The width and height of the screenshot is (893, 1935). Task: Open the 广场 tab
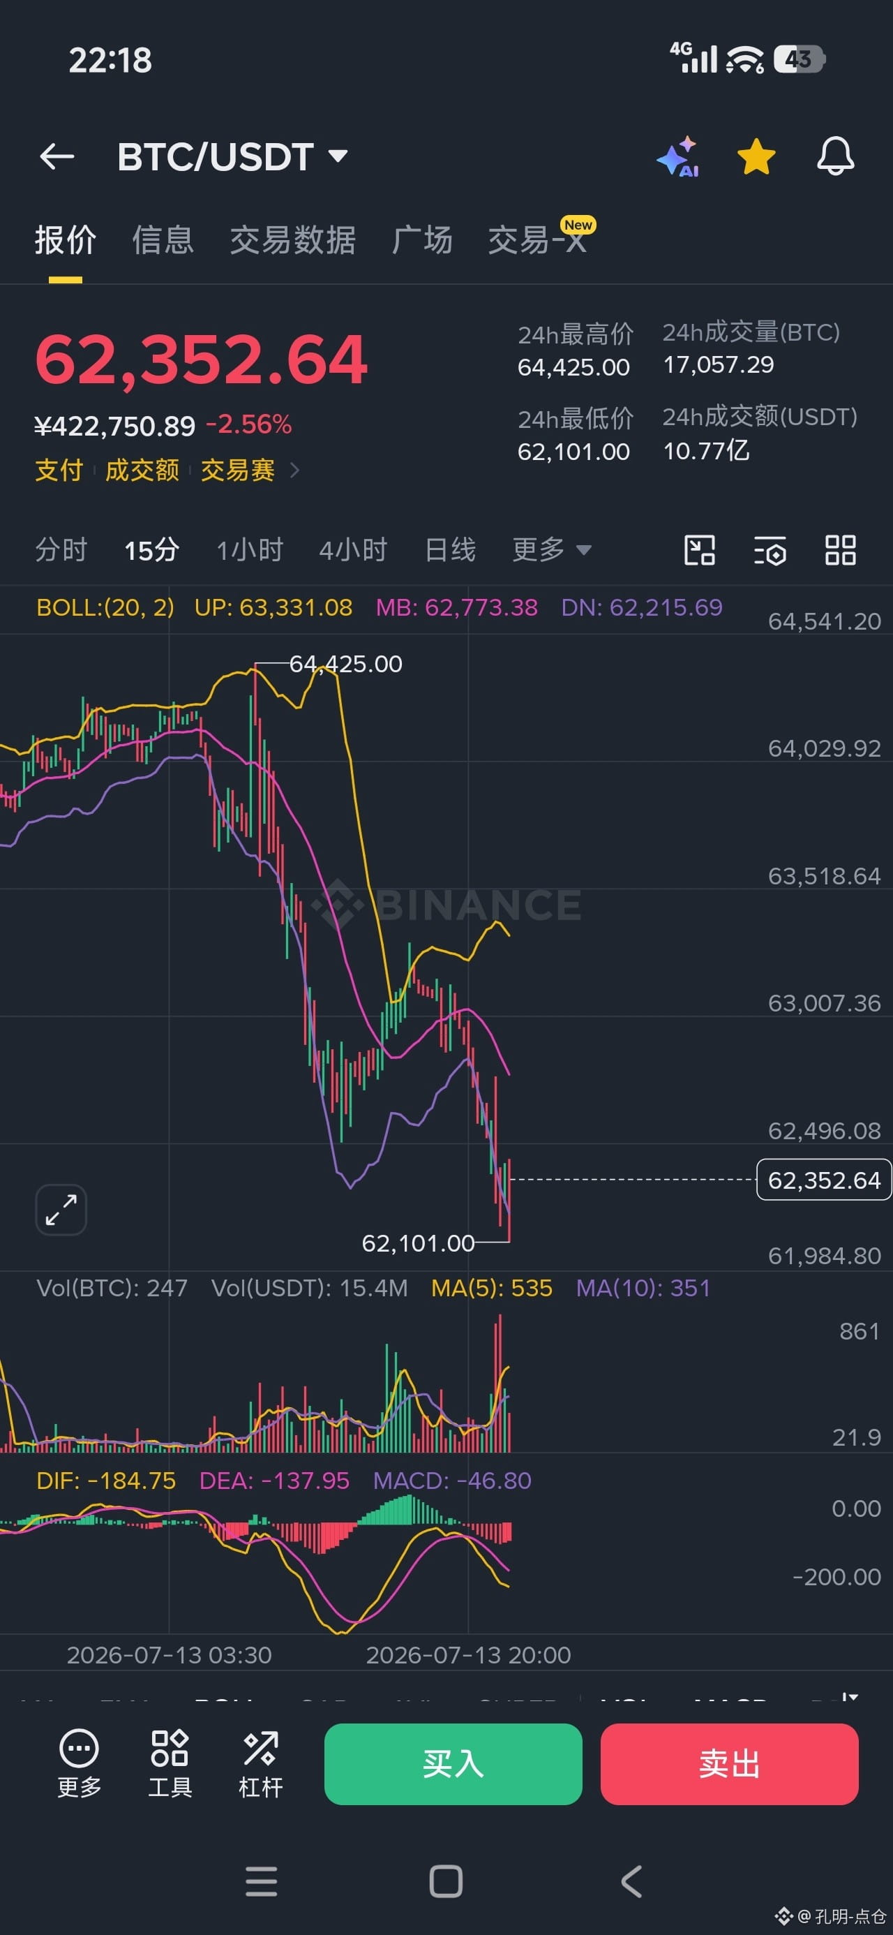coord(422,240)
